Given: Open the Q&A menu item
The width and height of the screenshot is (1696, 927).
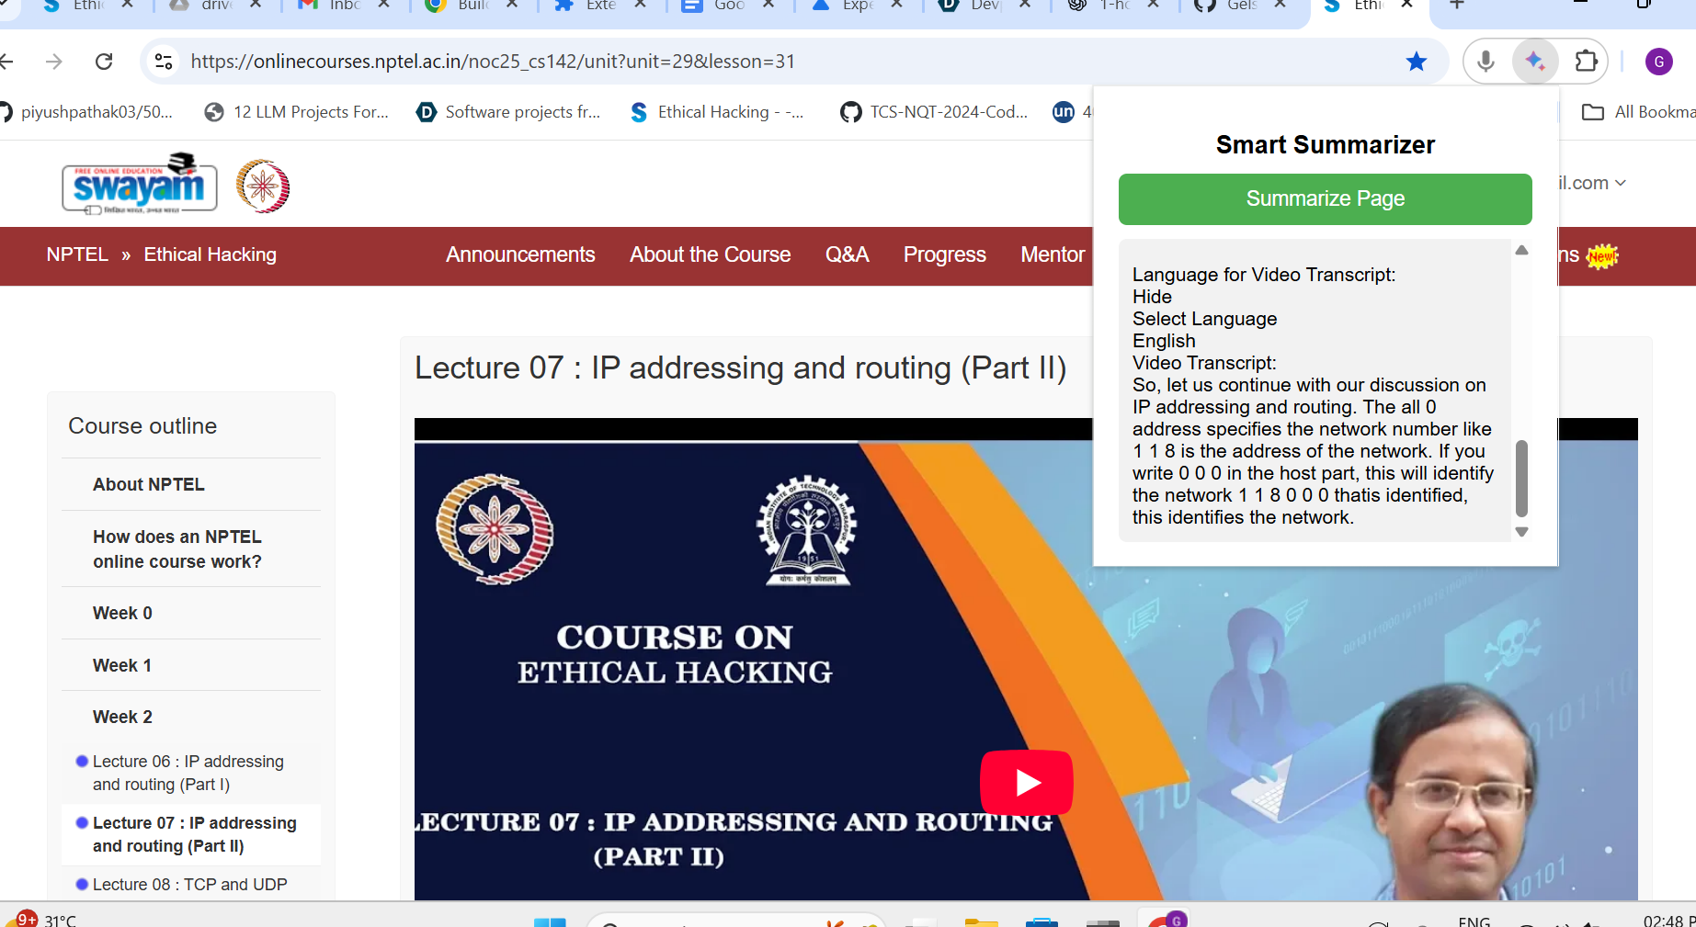Looking at the screenshot, I should point(847,254).
